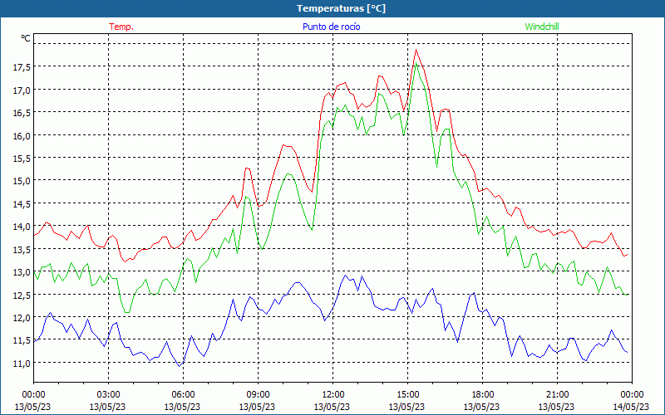The width and height of the screenshot is (665, 415).
Task: Click the green windchill peak after 15:00
Action: 416,64
